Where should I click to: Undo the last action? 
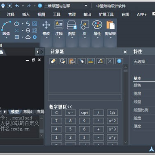click(x=17, y=6)
